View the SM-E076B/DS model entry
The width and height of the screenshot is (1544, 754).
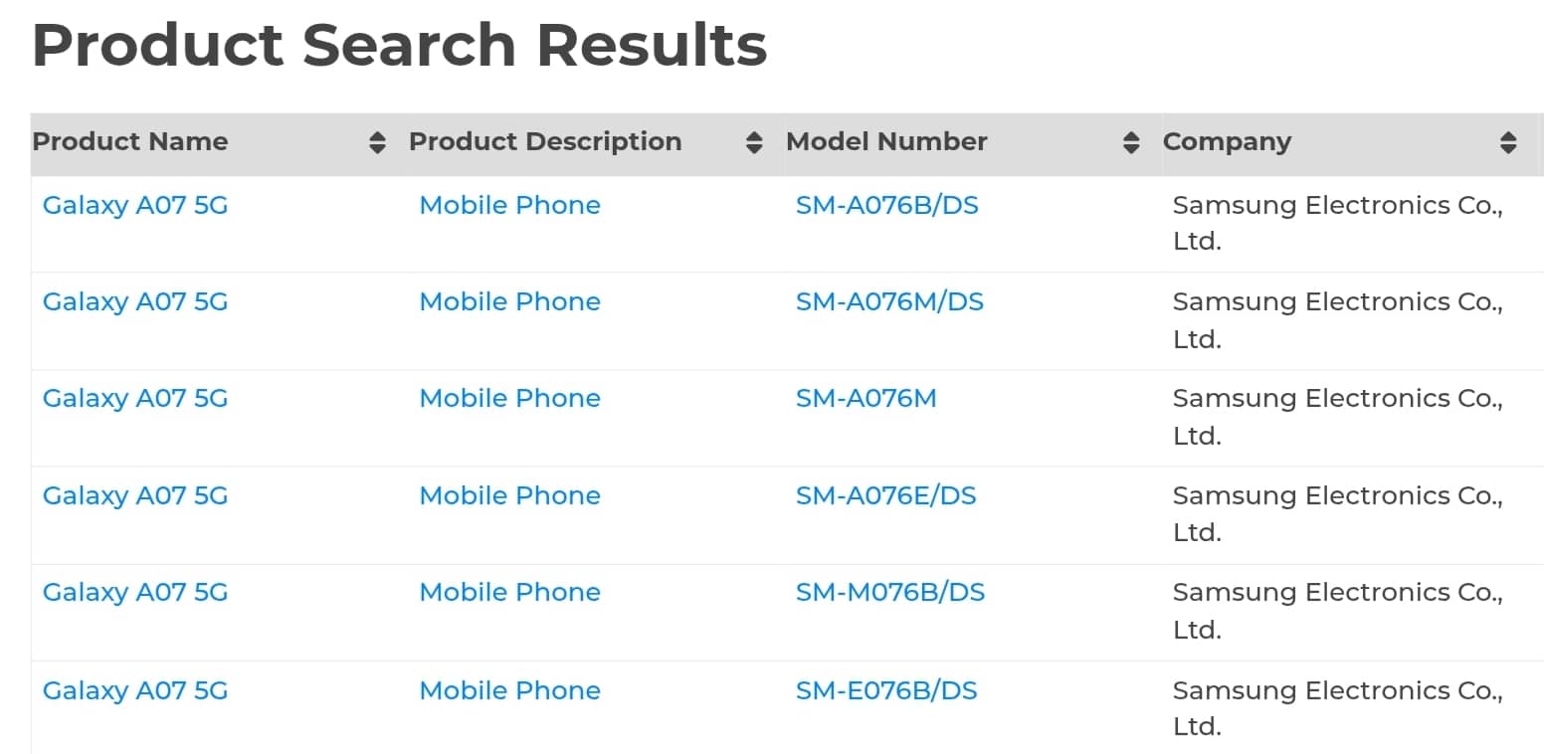tap(886, 690)
